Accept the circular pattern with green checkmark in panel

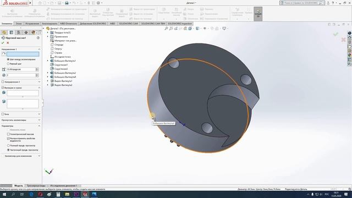[x=3, y=43]
